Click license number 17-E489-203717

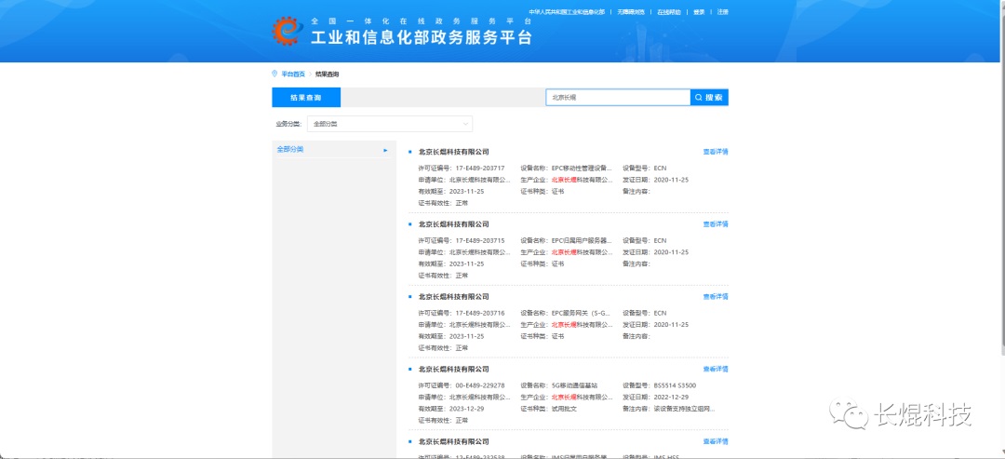coord(479,168)
